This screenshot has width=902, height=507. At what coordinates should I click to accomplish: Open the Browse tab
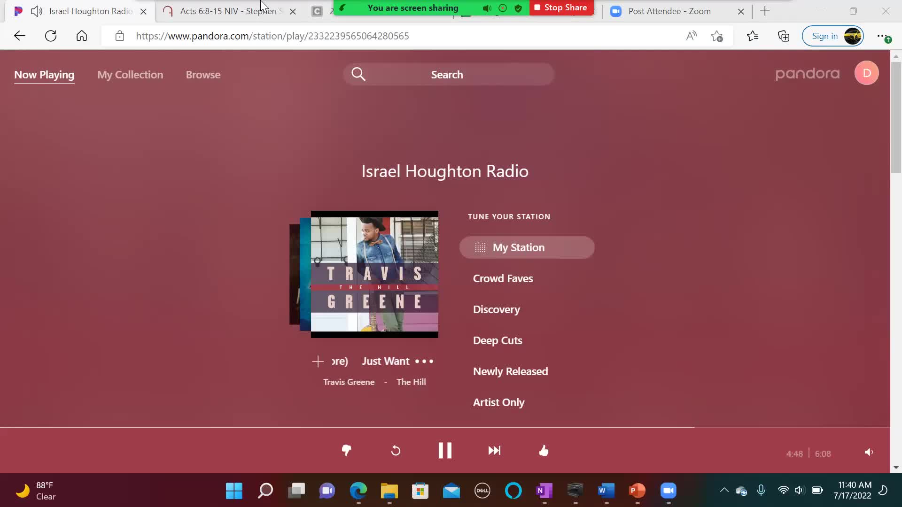(203, 75)
